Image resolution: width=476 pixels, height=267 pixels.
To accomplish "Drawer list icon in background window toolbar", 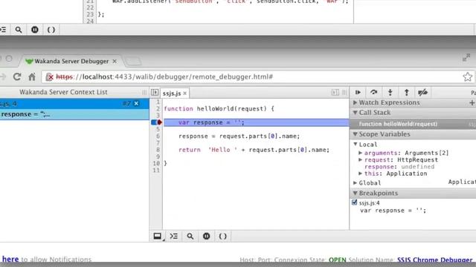I will [3, 30].
